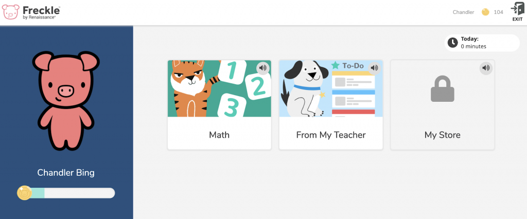This screenshot has height=219, width=527.
Task: Select the My Store label
Action: (442, 135)
